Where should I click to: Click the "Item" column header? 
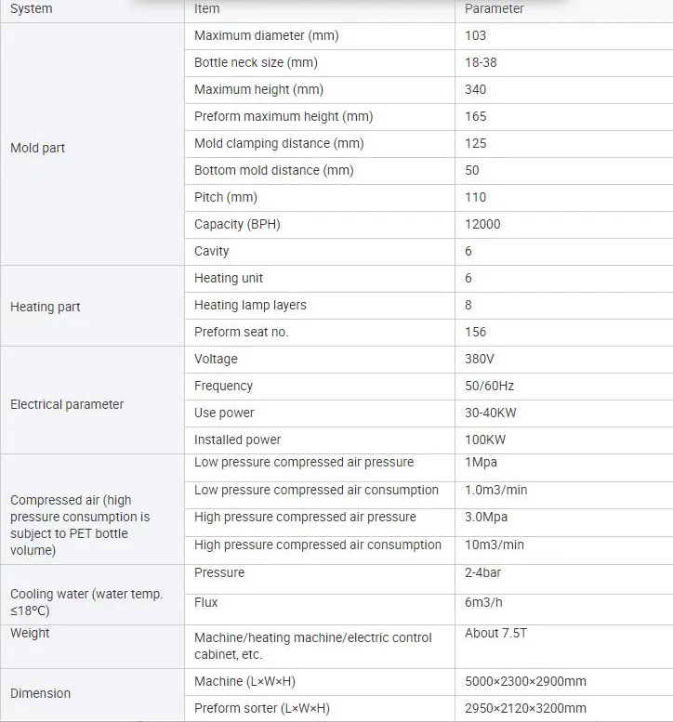point(207,8)
